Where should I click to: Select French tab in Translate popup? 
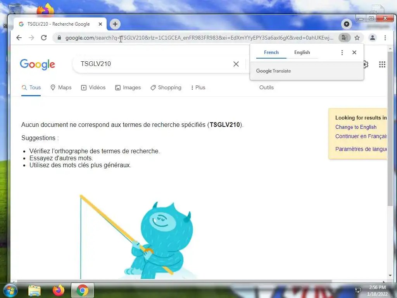271,52
